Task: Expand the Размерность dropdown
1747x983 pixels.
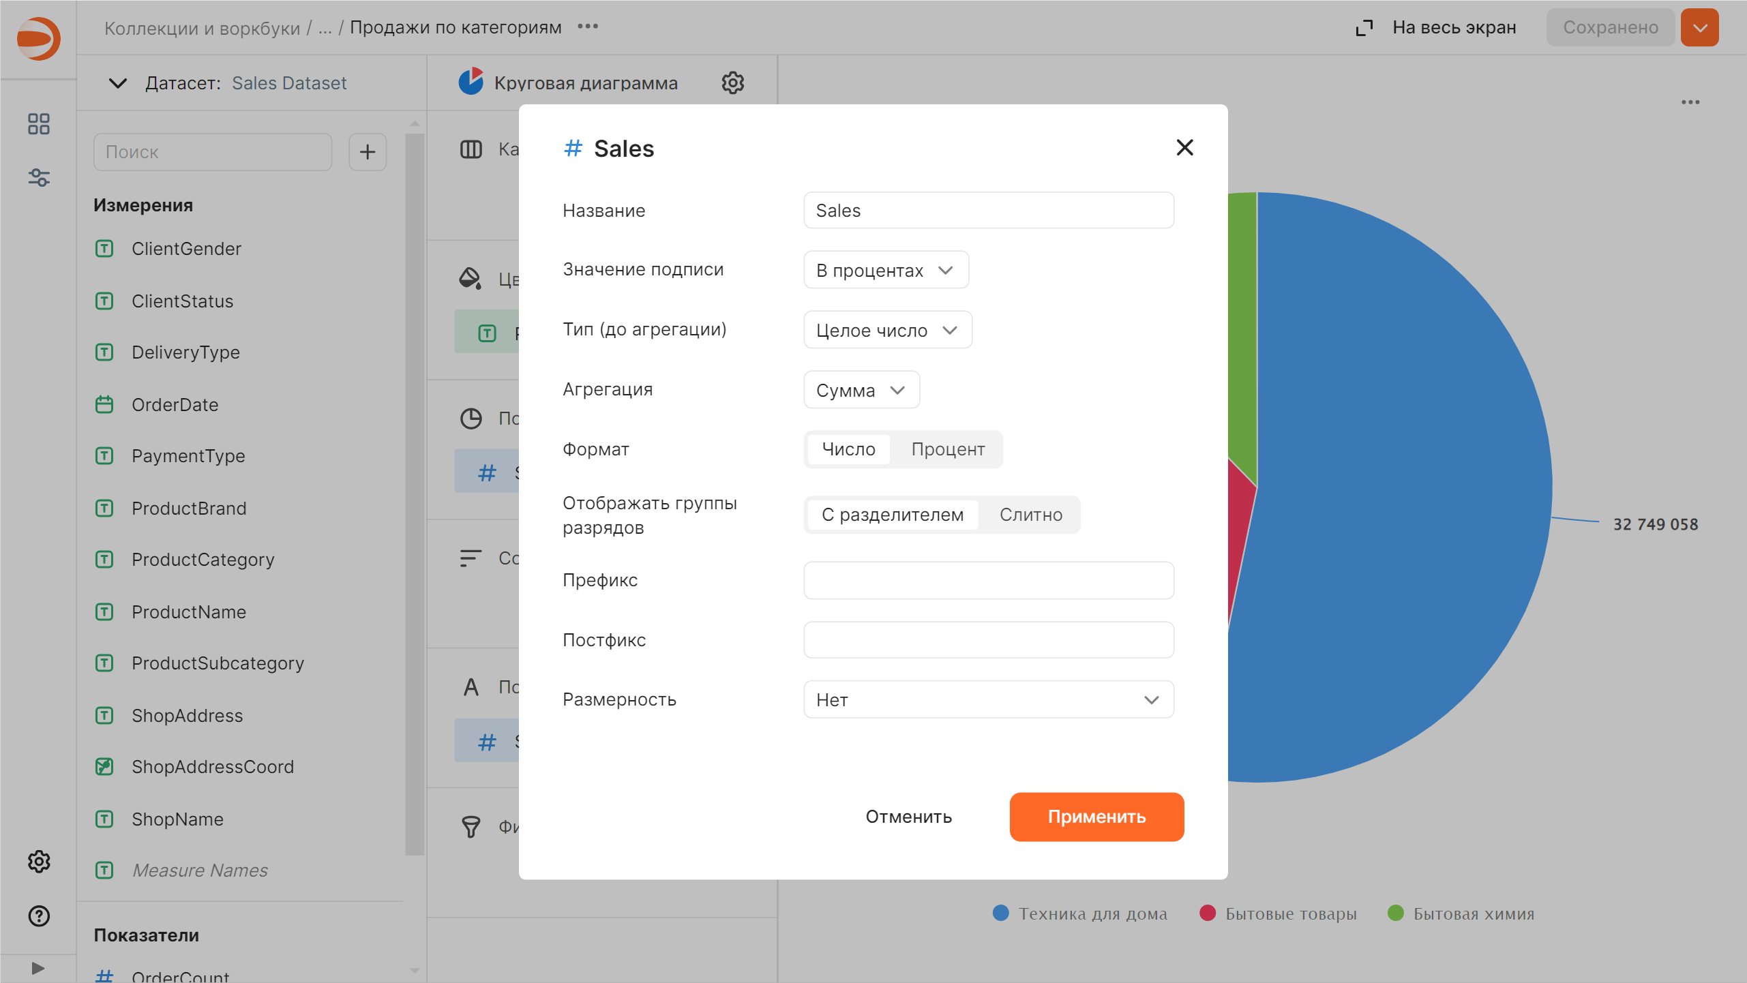Action: click(988, 699)
